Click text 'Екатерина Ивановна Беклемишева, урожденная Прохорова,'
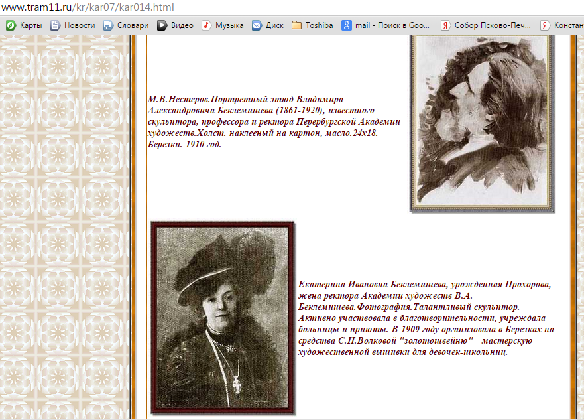 tap(424, 285)
